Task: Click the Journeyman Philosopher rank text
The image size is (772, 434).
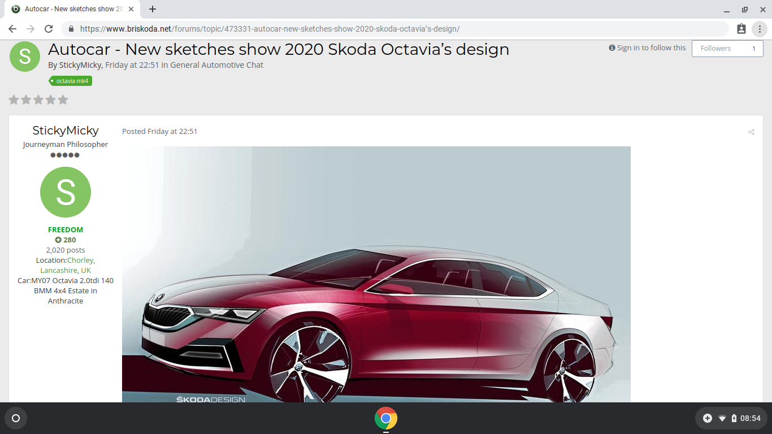Action: pyautogui.click(x=66, y=145)
